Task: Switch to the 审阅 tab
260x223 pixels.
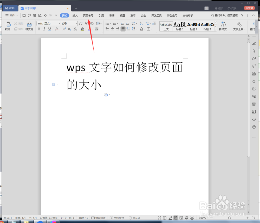Action: (x=112, y=15)
